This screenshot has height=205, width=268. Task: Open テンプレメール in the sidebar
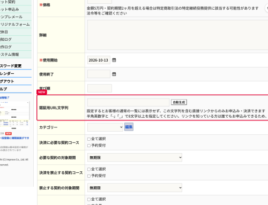tap(16, 17)
